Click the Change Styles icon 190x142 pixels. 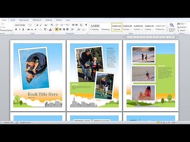[172, 27]
